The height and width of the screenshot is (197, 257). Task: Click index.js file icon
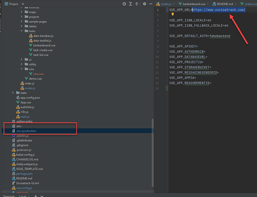[x=22, y=83]
